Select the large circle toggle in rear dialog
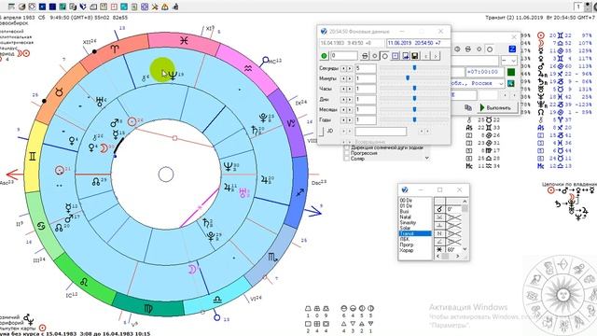 490,49
